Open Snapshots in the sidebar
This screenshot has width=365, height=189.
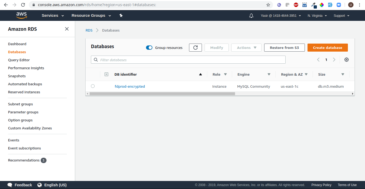point(17,76)
